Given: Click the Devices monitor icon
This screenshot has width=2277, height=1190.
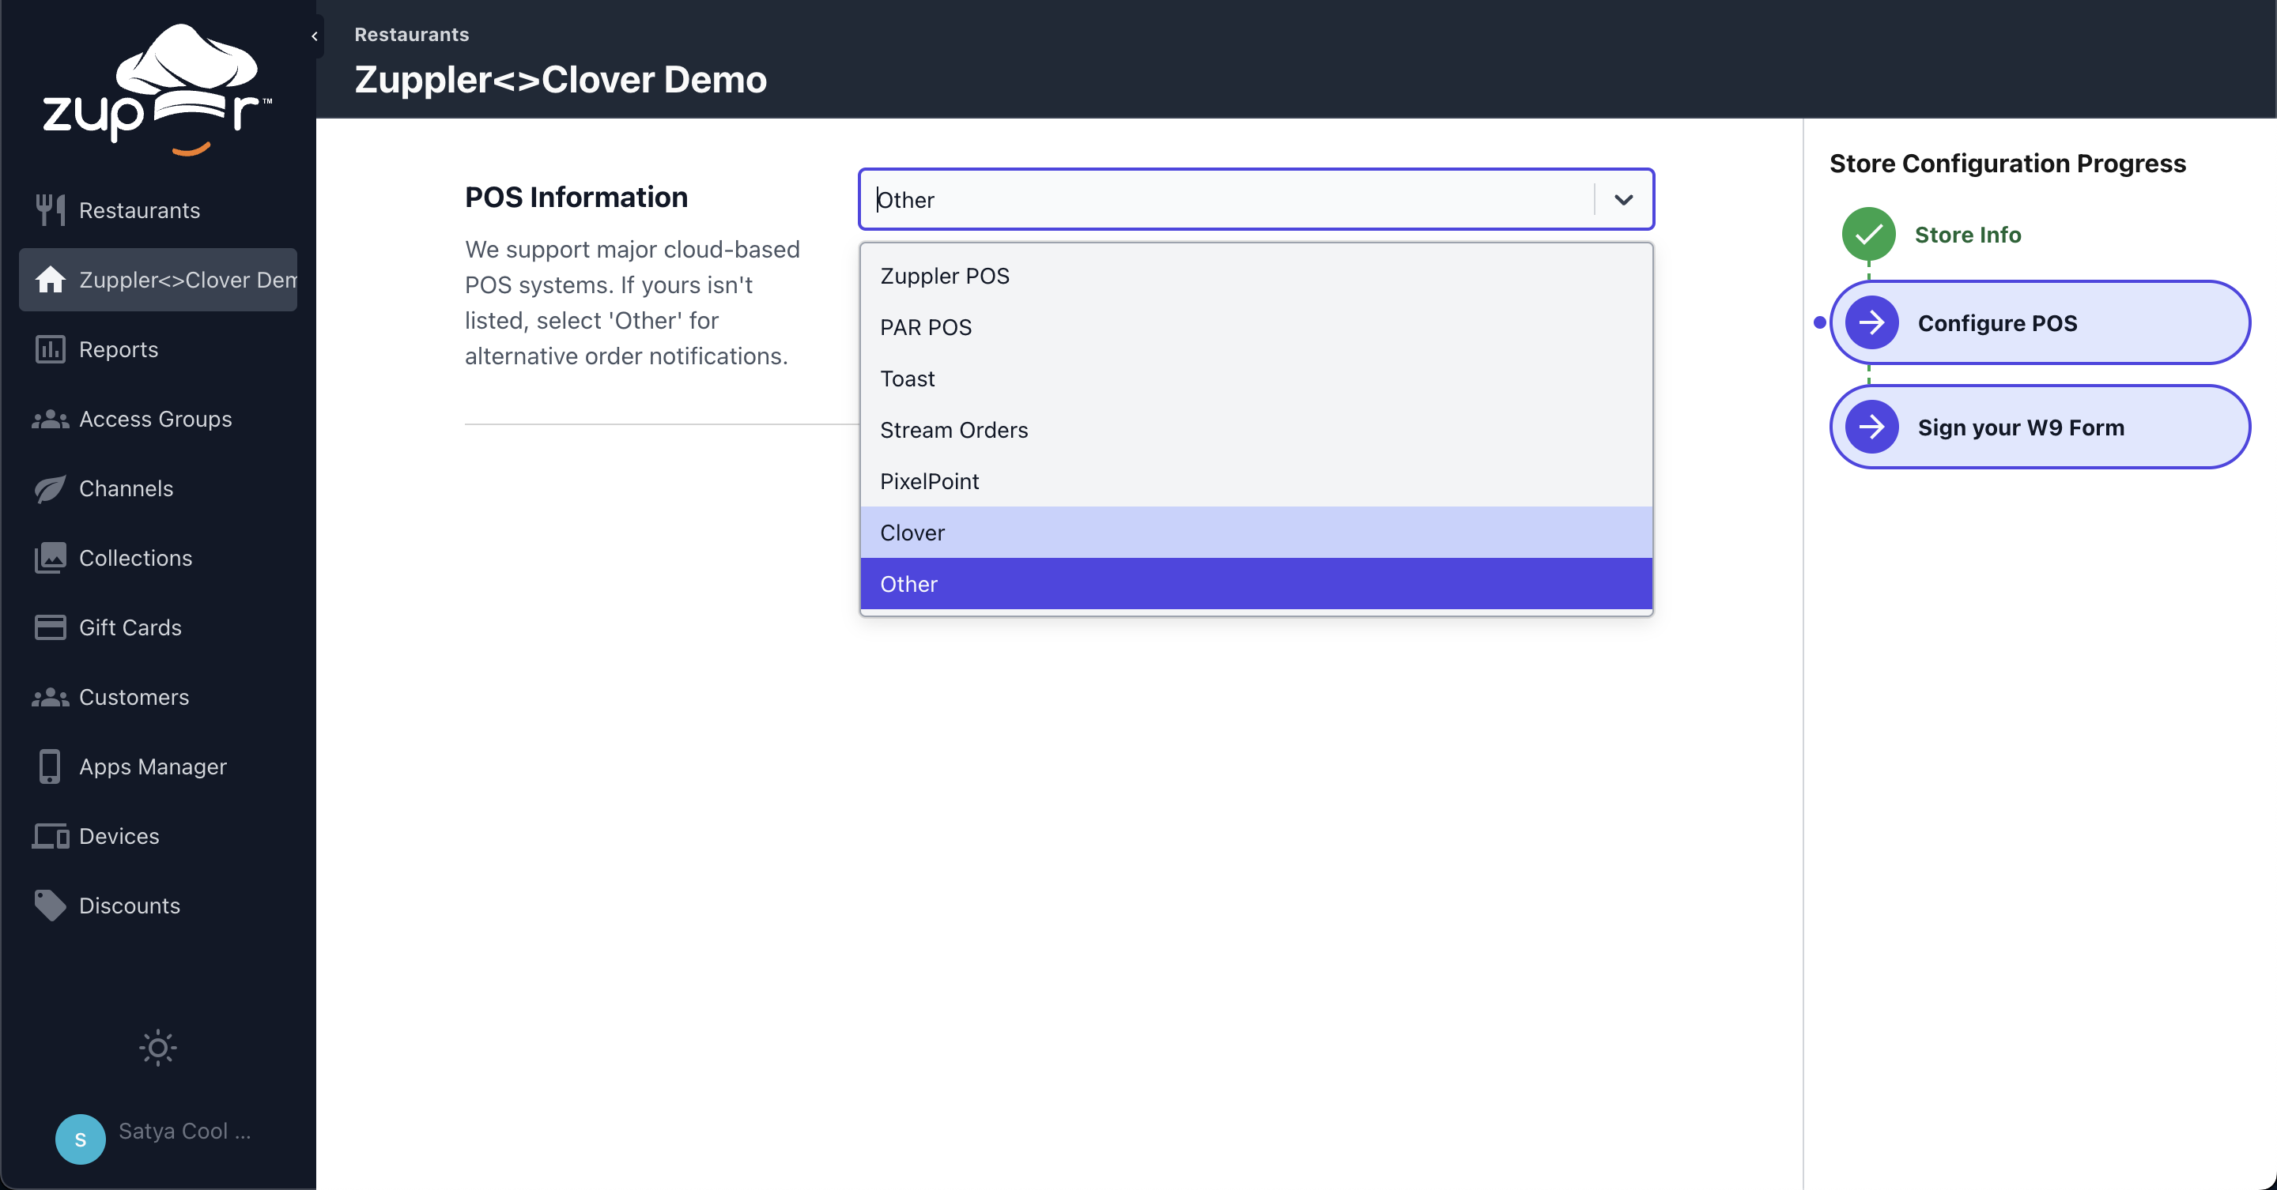Looking at the screenshot, I should (x=50, y=836).
